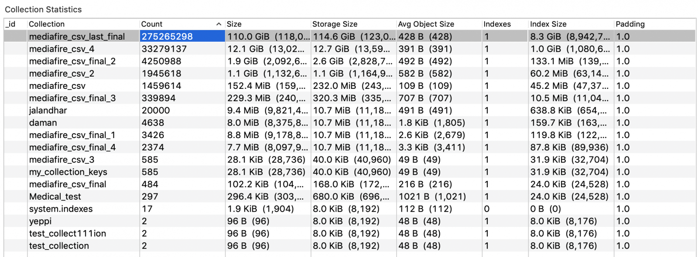Click the count cell showing 20000

coord(156,111)
